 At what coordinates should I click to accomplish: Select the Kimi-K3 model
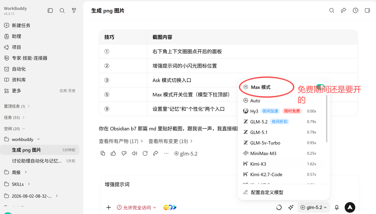[x=282, y=164]
